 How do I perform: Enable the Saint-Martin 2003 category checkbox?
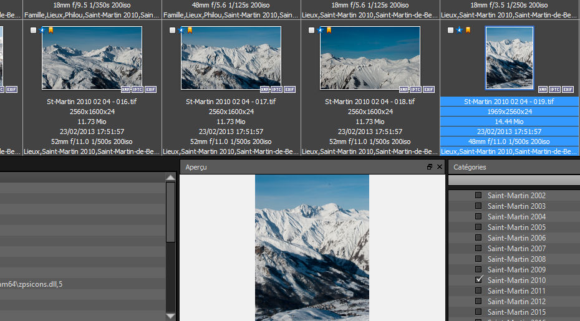click(x=478, y=206)
